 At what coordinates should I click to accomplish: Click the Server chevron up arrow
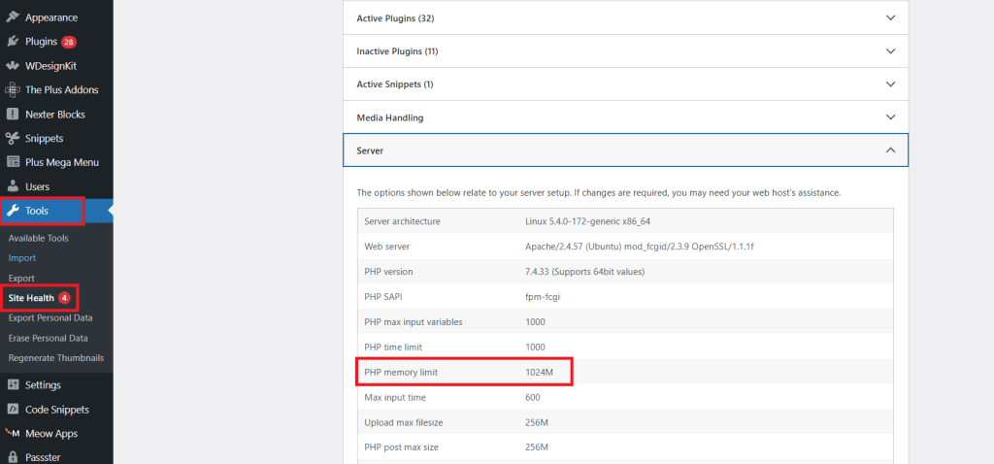coord(891,150)
